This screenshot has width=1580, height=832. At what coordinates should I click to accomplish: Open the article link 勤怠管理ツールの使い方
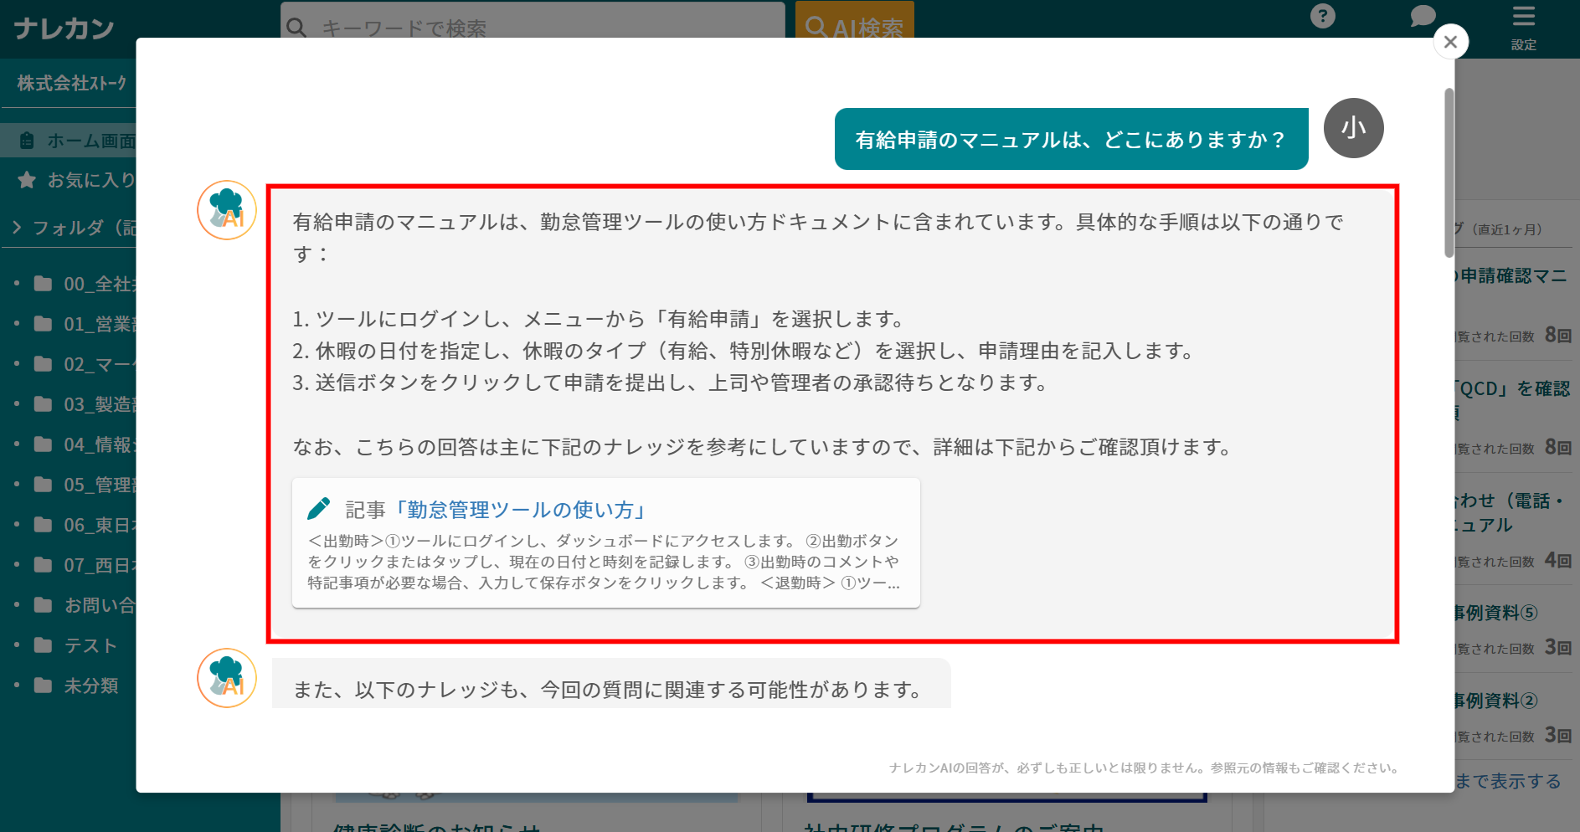click(522, 507)
